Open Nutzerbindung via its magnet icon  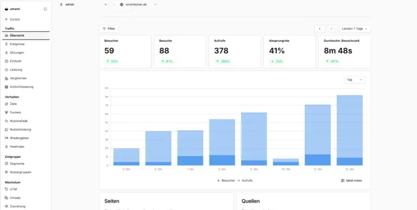[x=7, y=130]
